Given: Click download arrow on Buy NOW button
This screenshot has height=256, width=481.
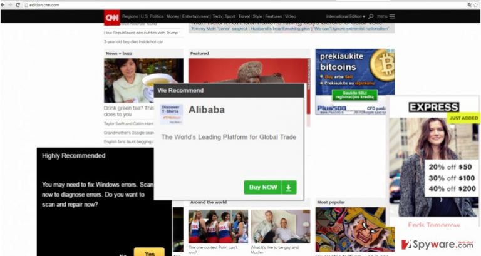Looking at the screenshot, I should point(289,187).
